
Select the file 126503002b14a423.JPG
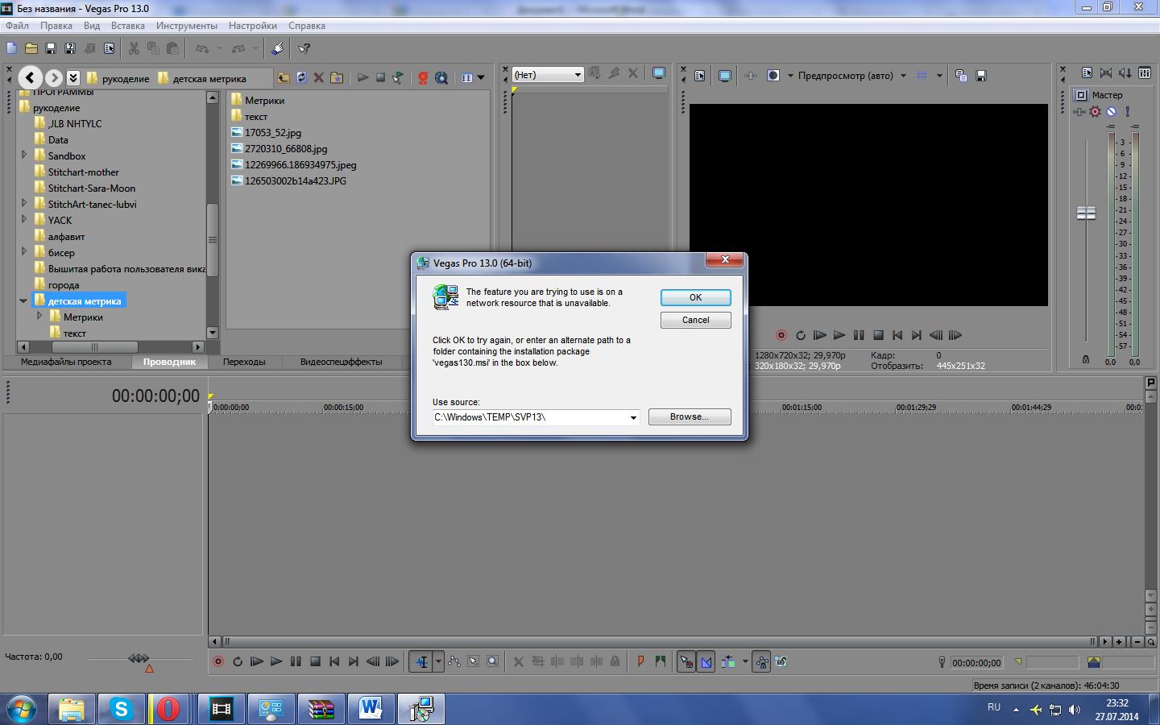click(x=296, y=181)
